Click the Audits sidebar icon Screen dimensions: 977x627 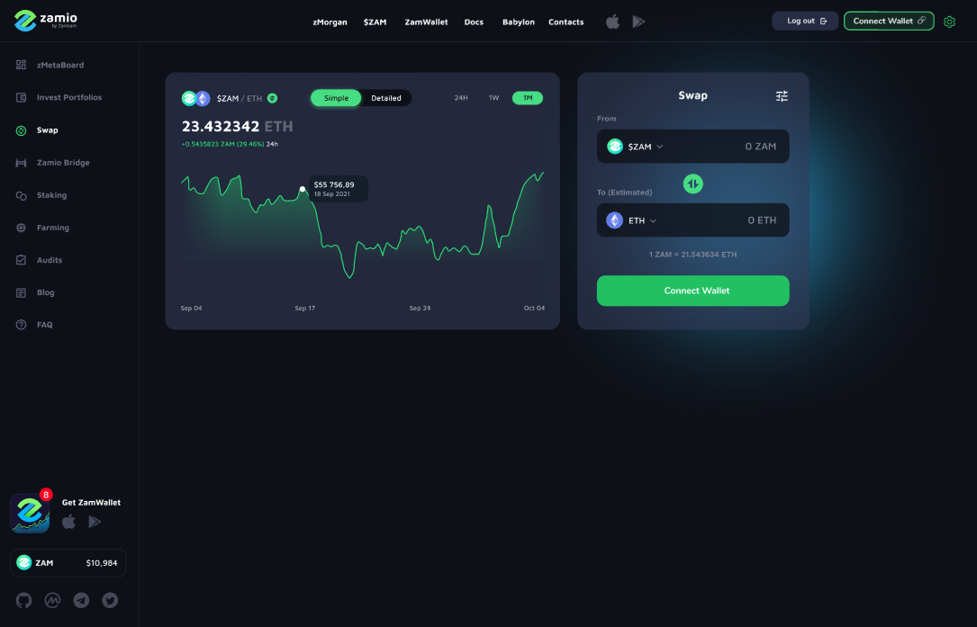click(22, 260)
